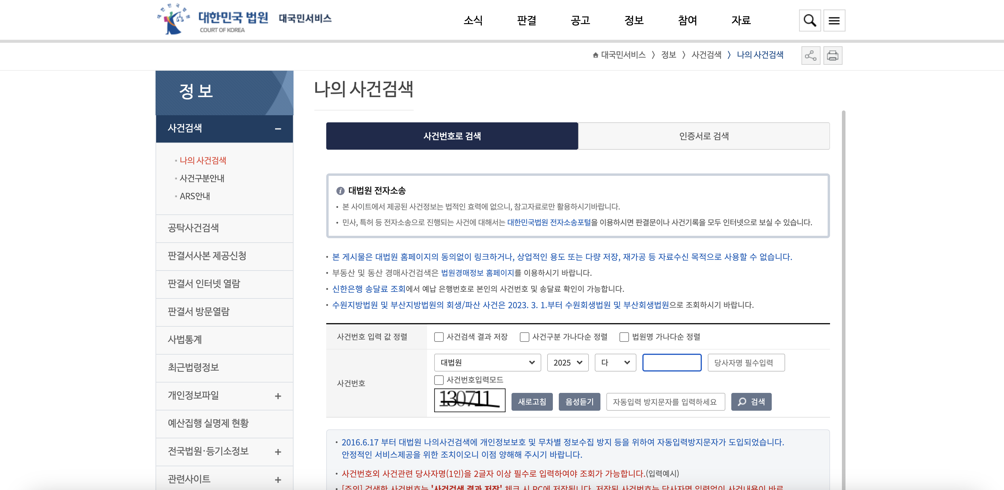This screenshot has width=1004, height=490.
Task: Click the content area vertical scrollbar
Action: point(843,300)
